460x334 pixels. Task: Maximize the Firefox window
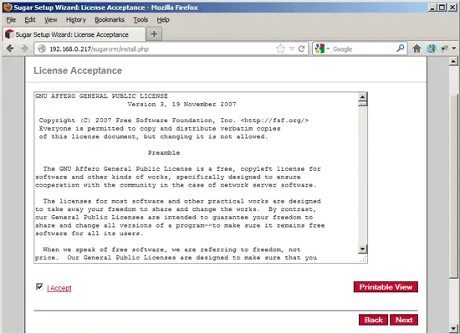click(442, 8)
